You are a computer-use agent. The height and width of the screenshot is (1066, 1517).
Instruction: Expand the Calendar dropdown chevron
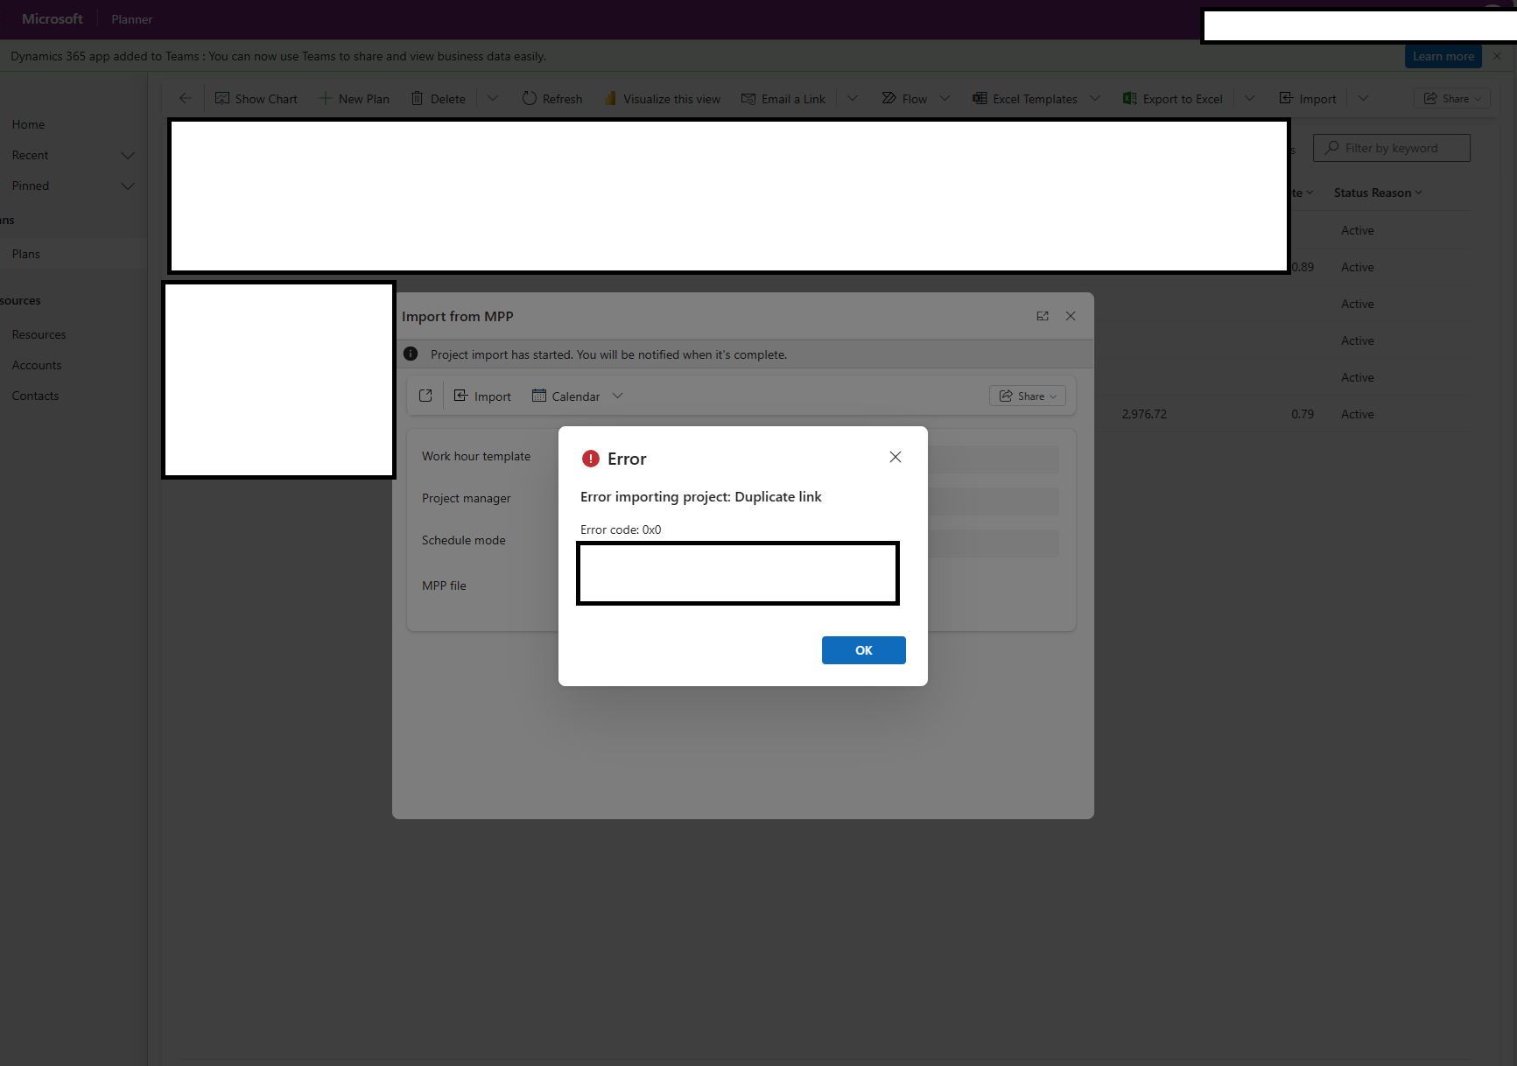[x=618, y=396]
